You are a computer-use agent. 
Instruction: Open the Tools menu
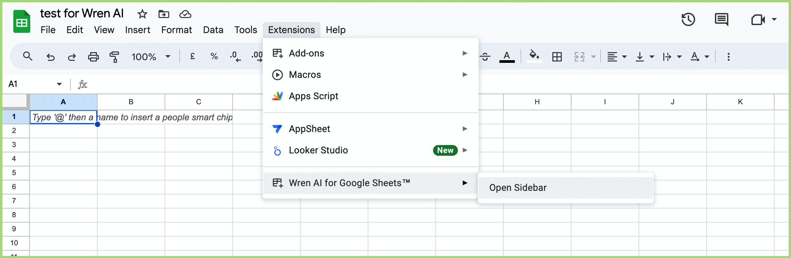(x=246, y=30)
